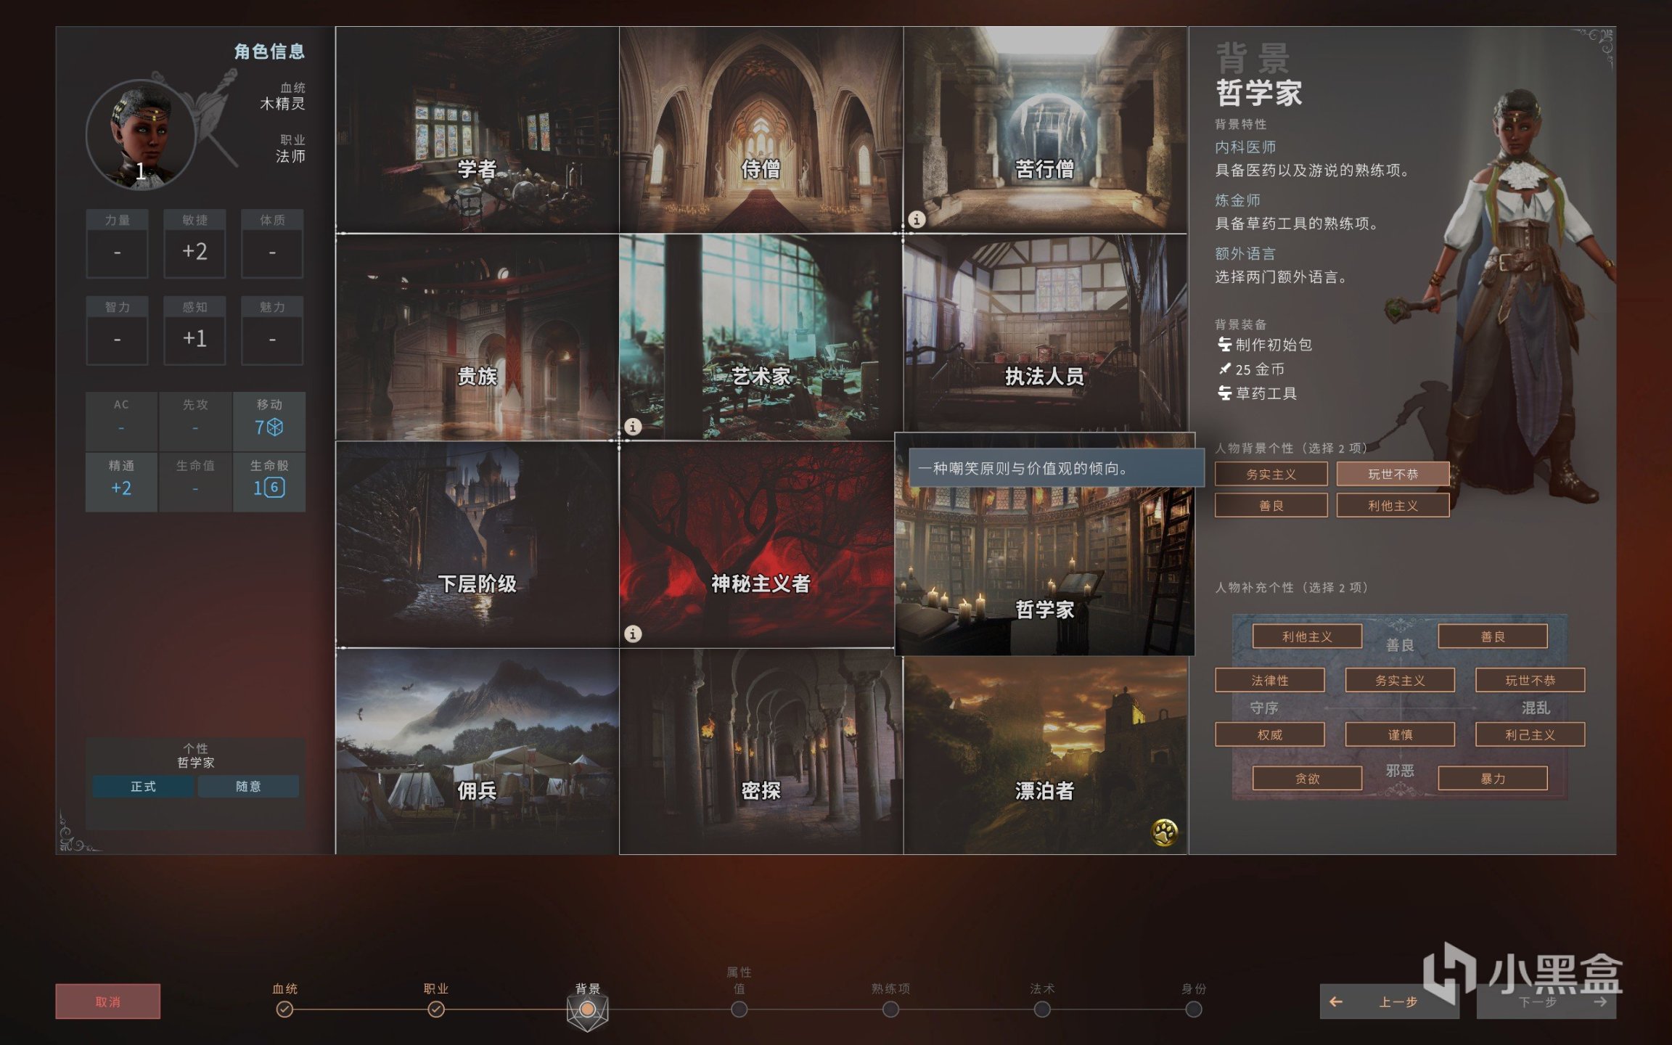Click the 生命骰 d6 dice icon
This screenshot has width=1672, height=1045.
(274, 488)
